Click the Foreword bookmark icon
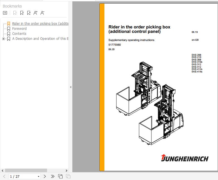Image resolution: width=218 pixels, height=180 pixels. click(x=9, y=29)
